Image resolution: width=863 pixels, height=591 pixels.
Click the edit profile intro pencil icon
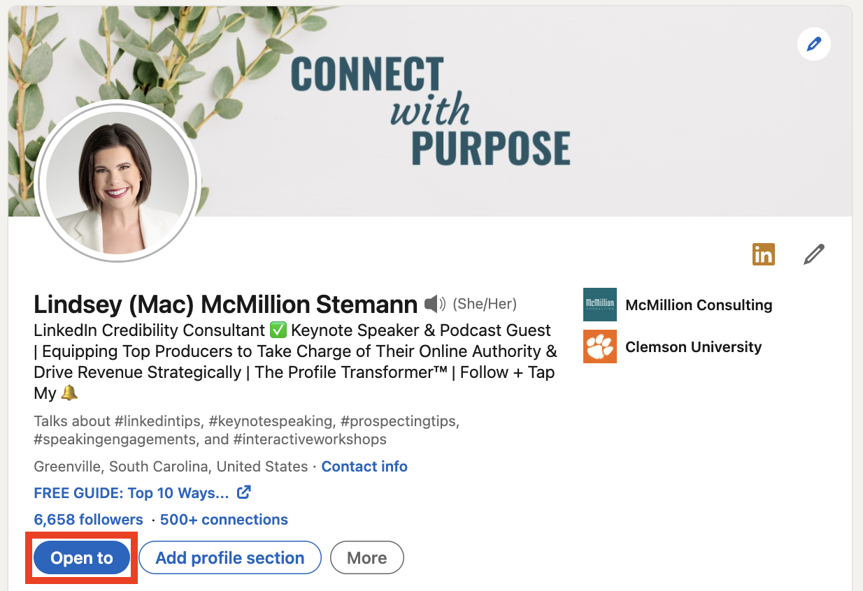[x=813, y=254]
